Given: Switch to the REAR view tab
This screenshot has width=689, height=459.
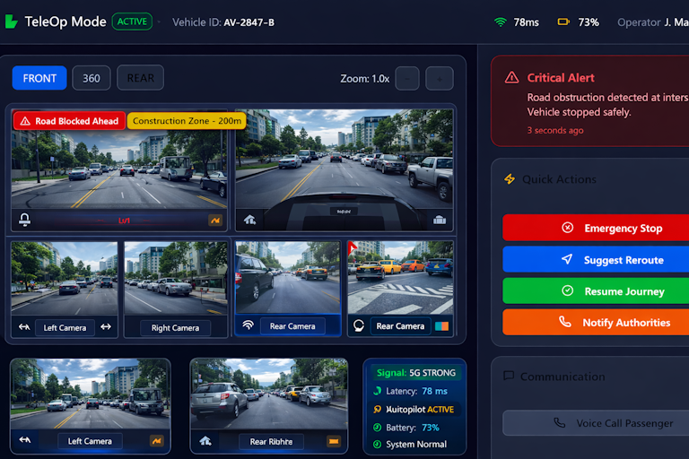Looking at the screenshot, I should [x=141, y=78].
